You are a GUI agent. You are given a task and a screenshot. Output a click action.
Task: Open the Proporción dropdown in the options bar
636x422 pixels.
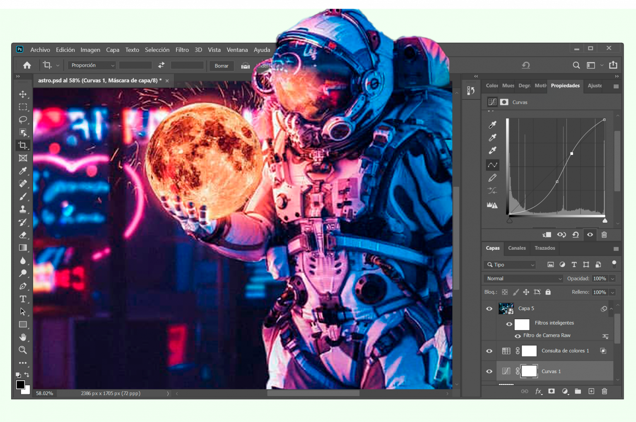coord(92,65)
